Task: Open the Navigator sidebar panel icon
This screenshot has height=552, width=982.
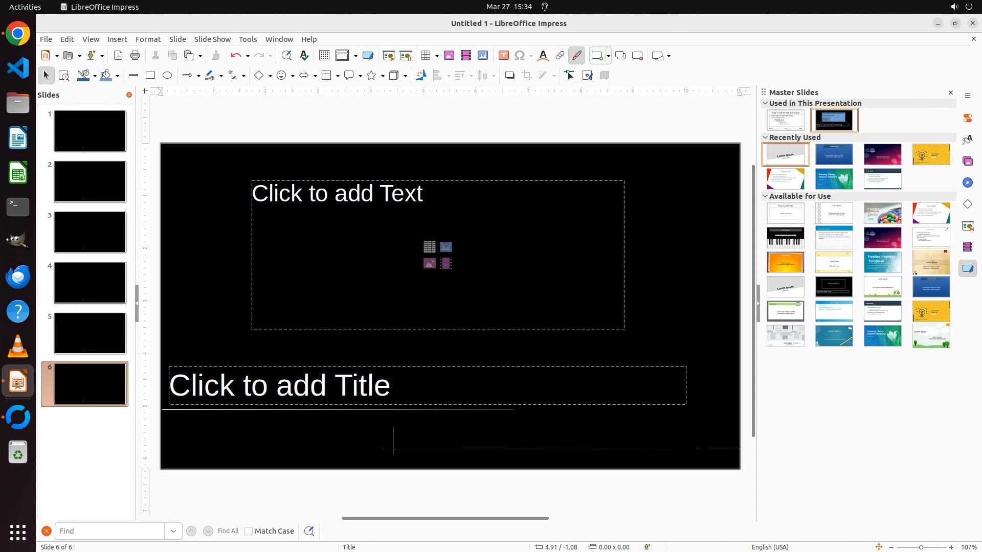Action: click(x=968, y=182)
